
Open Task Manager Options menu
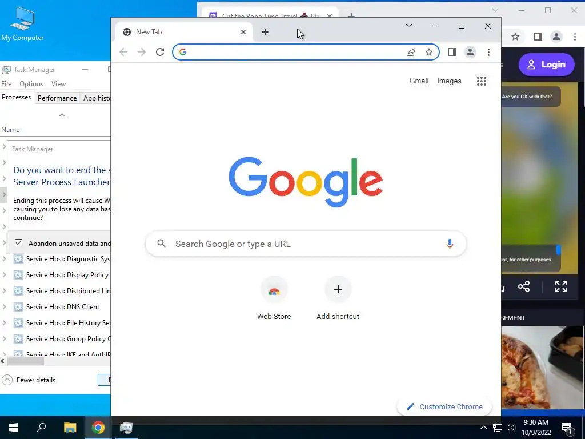pos(31,84)
